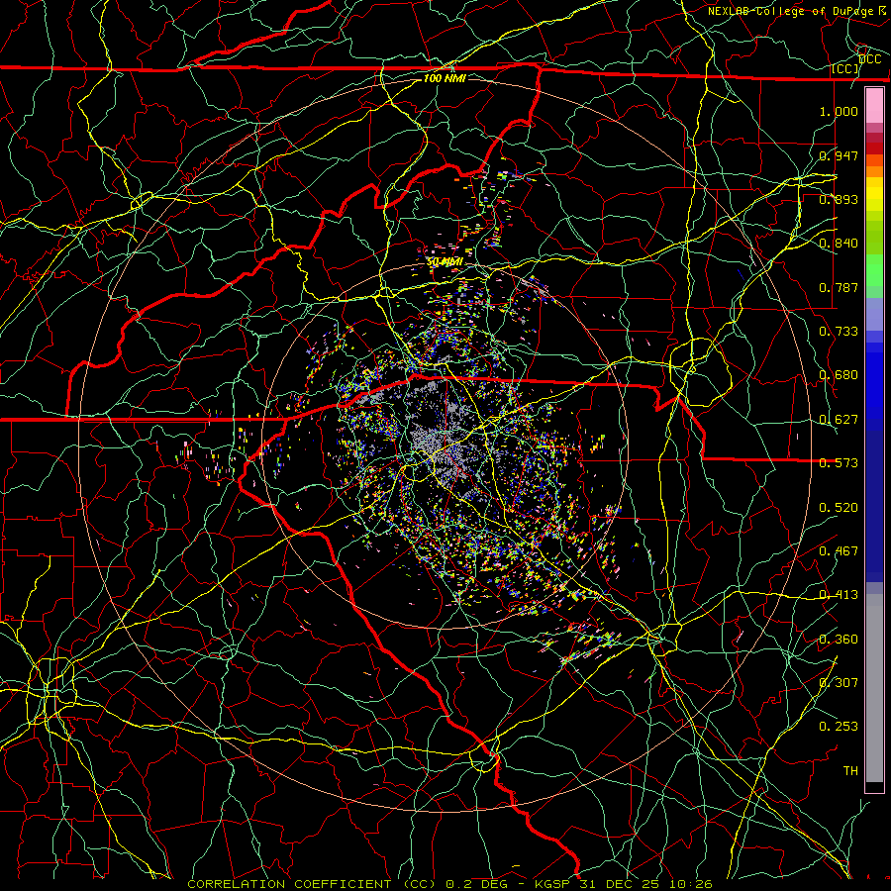Click the 0.360 legend value
This screenshot has width=891, height=891.
coord(839,639)
